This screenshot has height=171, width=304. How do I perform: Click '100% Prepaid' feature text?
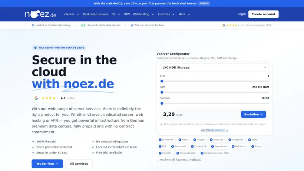(46, 142)
